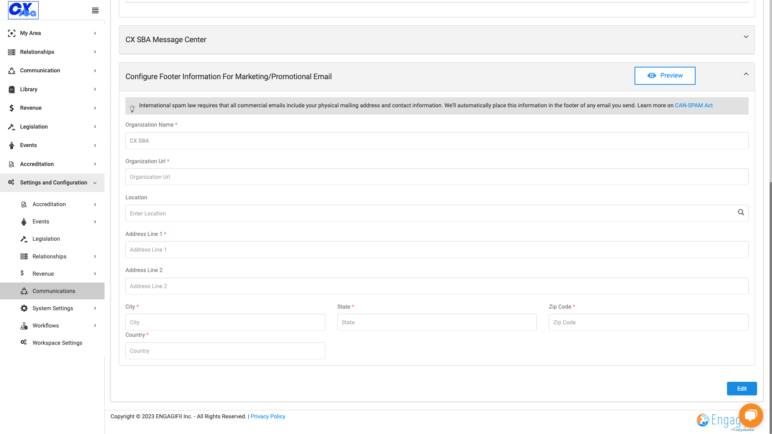This screenshot has width=772, height=434.
Task: Click the Revenue dollar icon in main menu
Action: coord(12,108)
